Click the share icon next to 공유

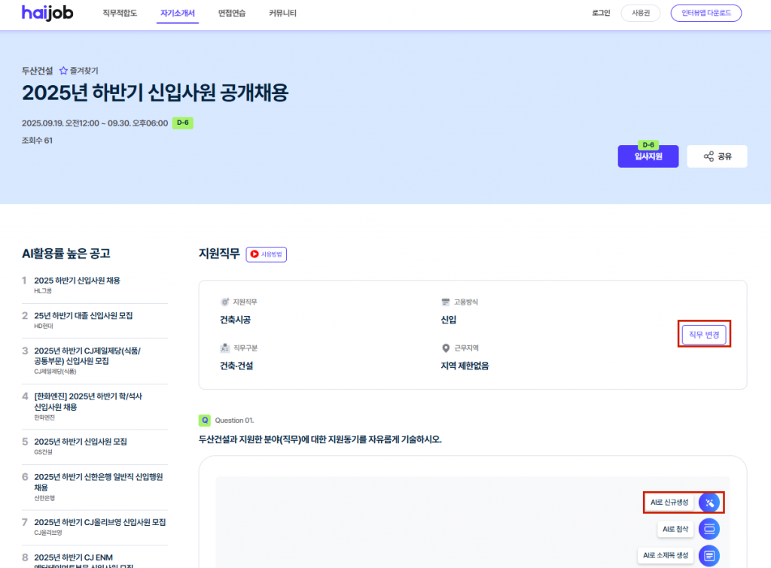tap(708, 156)
